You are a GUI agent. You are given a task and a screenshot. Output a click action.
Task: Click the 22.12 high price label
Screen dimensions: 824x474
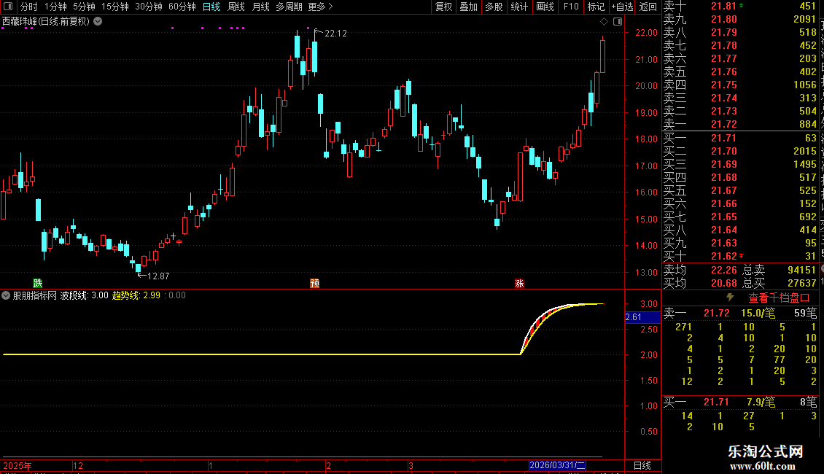(336, 34)
